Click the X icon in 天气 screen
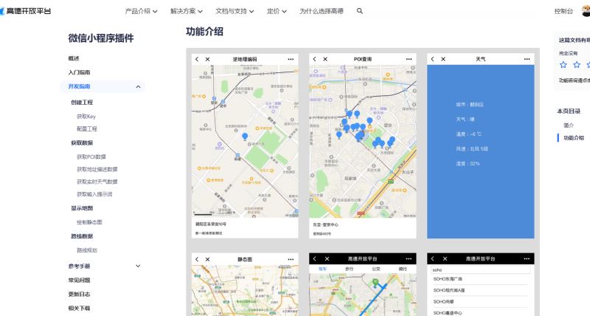Screen dimensions: 590x316 (443, 59)
